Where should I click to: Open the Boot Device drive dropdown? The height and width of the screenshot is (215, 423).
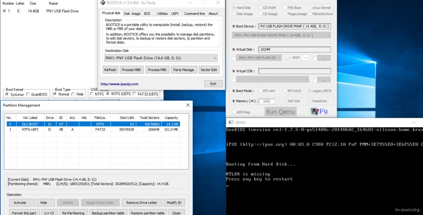(x=328, y=35)
